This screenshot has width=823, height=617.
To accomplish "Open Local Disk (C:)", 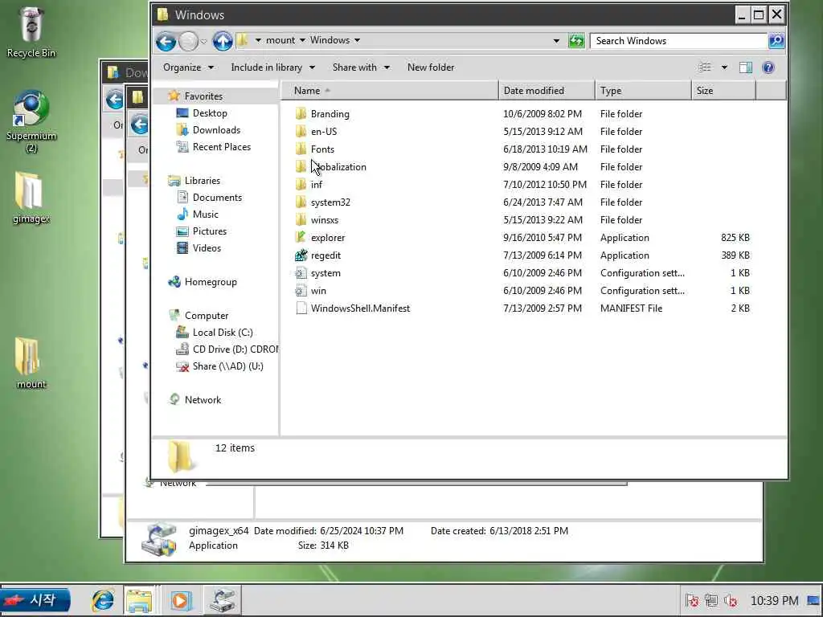I will click(x=223, y=333).
